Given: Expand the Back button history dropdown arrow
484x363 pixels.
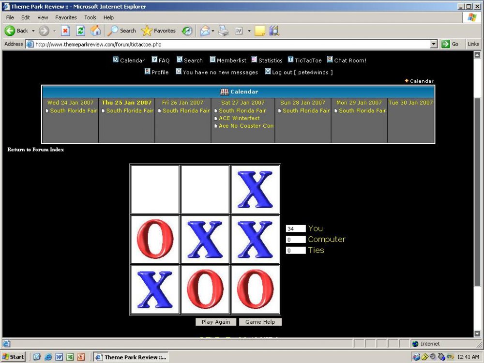Looking at the screenshot, I should click(33, 31).
